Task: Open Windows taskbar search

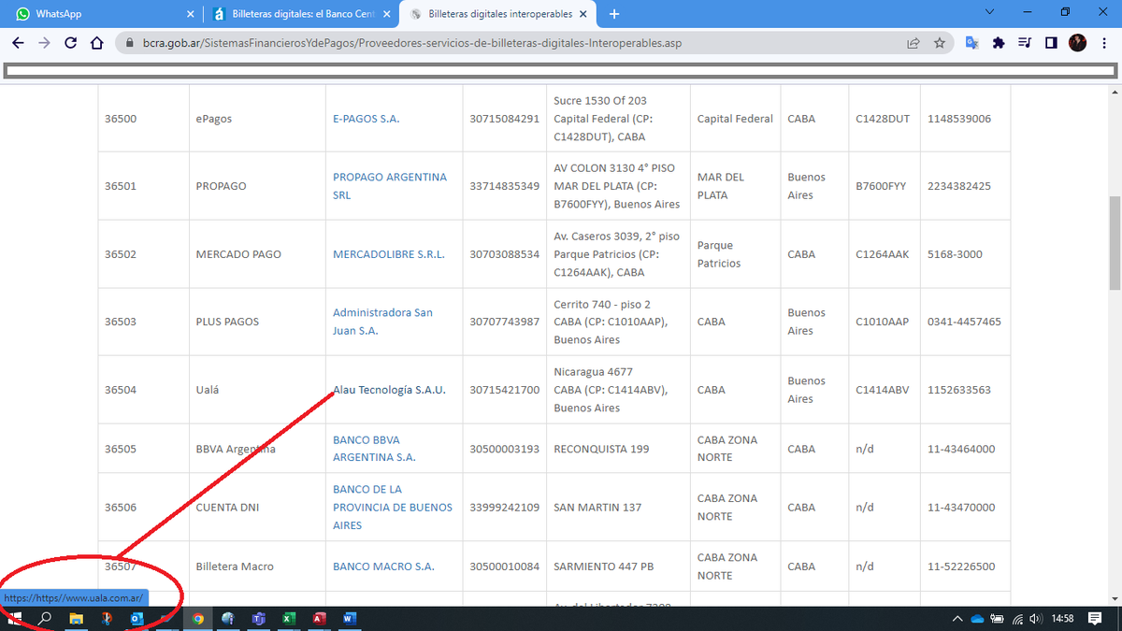Action: (44, 619)
